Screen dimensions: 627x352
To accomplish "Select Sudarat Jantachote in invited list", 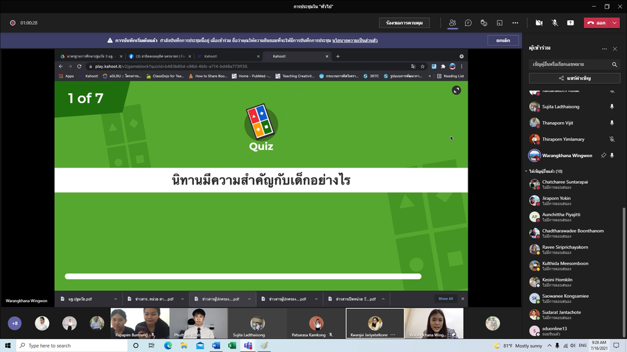I will click(574, 315).
